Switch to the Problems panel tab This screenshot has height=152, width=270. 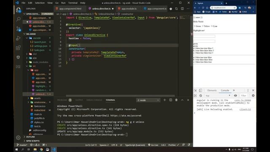pyautogui.click(x=62, y=100)
